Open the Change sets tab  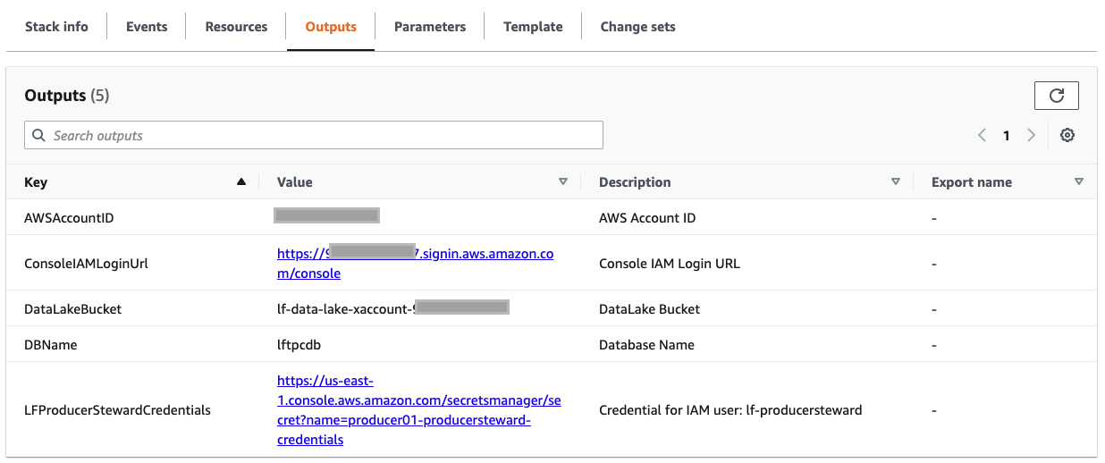pos(637,27)
